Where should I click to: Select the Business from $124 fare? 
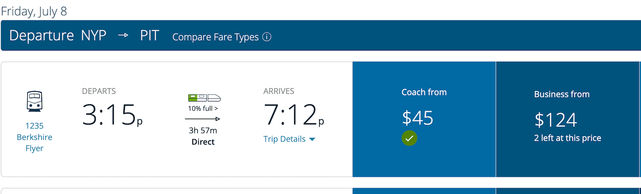point(568,119)
